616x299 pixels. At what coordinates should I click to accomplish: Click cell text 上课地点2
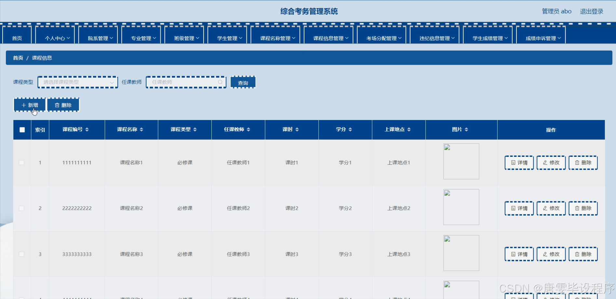point(399,208)
